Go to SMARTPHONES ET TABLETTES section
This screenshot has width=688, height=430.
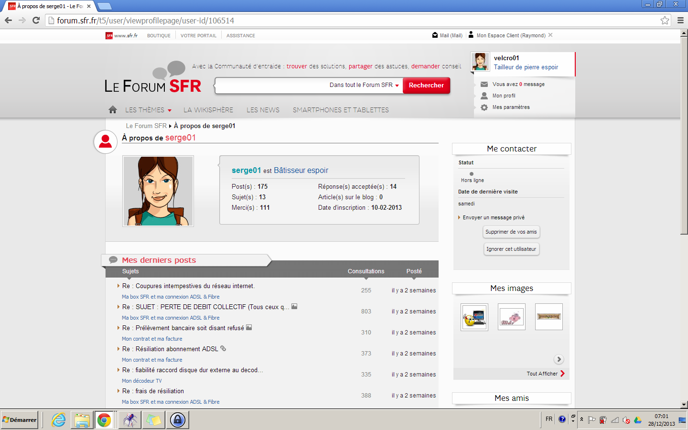341,110
